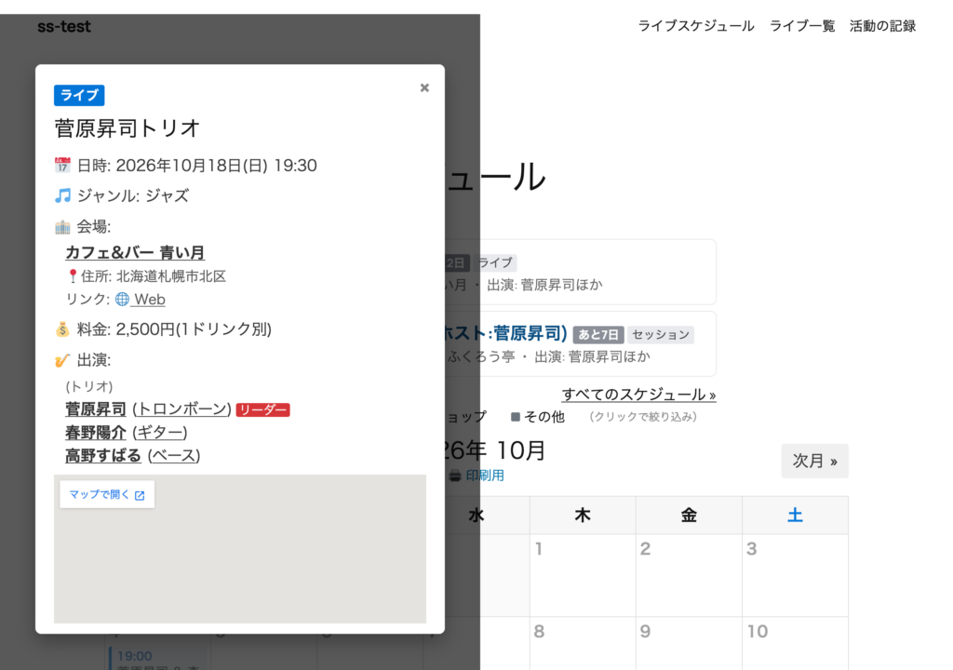Click the 19:00 event in the dimmed calendar
Viewport: 953px width, 670px height.
click(158, 659)
